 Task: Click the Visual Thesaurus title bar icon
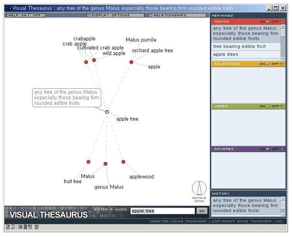click(x=8, y=8)
